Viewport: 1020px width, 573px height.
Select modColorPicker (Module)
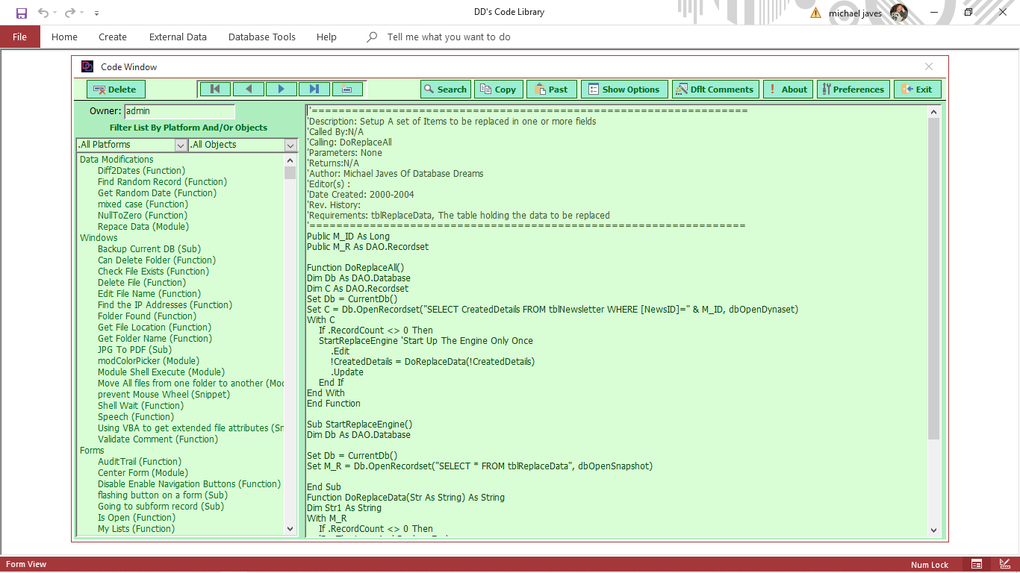click(x=149, y=361)
